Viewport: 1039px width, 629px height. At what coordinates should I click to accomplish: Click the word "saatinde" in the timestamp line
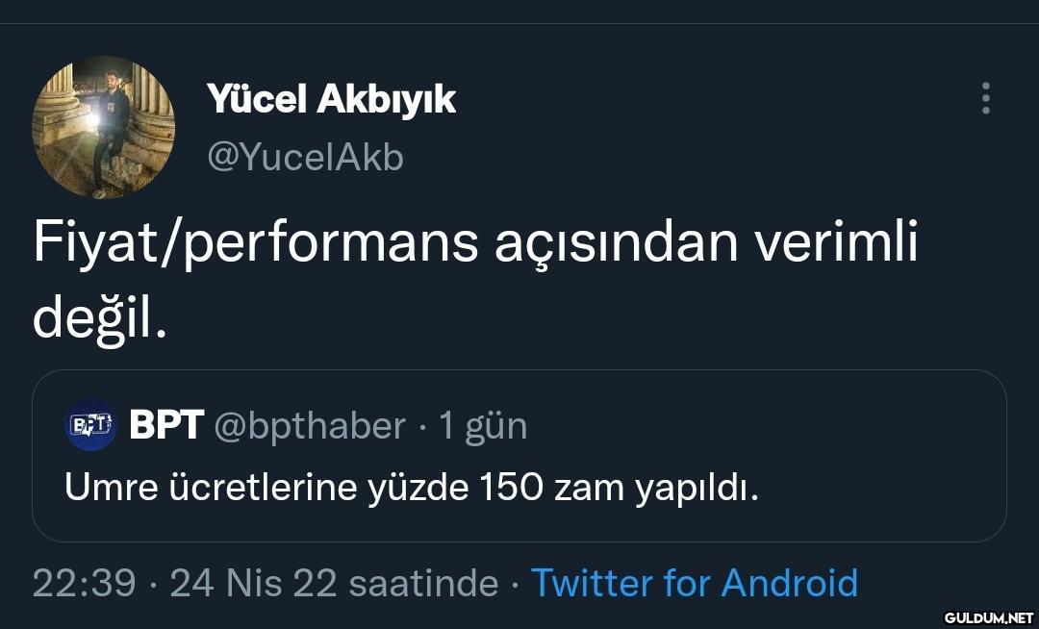click(423, 583)
